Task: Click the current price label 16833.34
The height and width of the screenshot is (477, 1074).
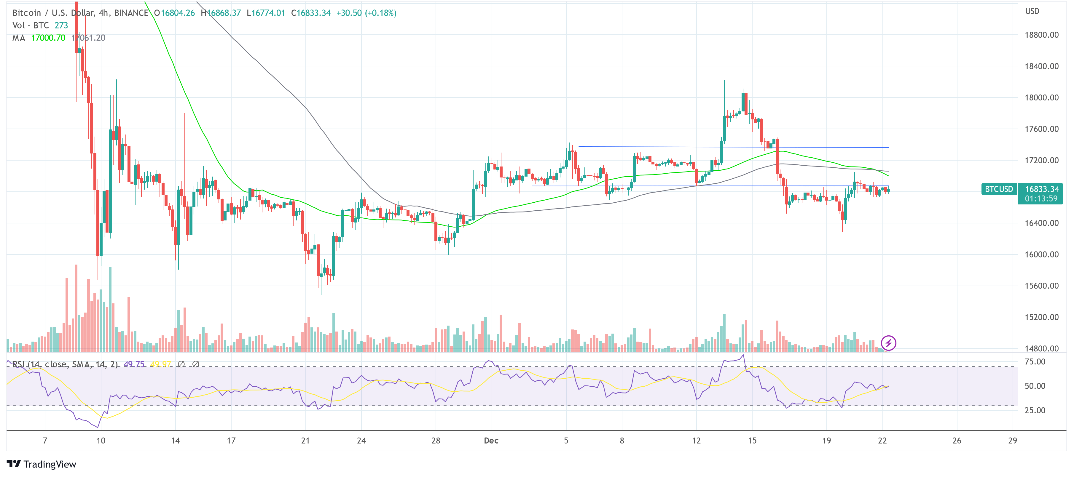Action: 1041,189
